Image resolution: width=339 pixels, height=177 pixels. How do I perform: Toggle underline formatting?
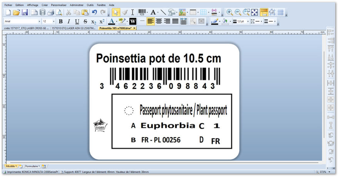point(77,22)
